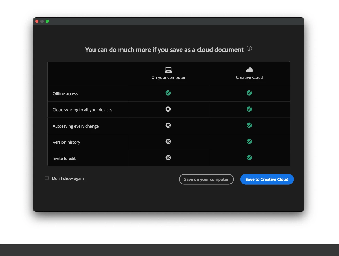Click the laptop icon above On your computer

tap(168, 70)
